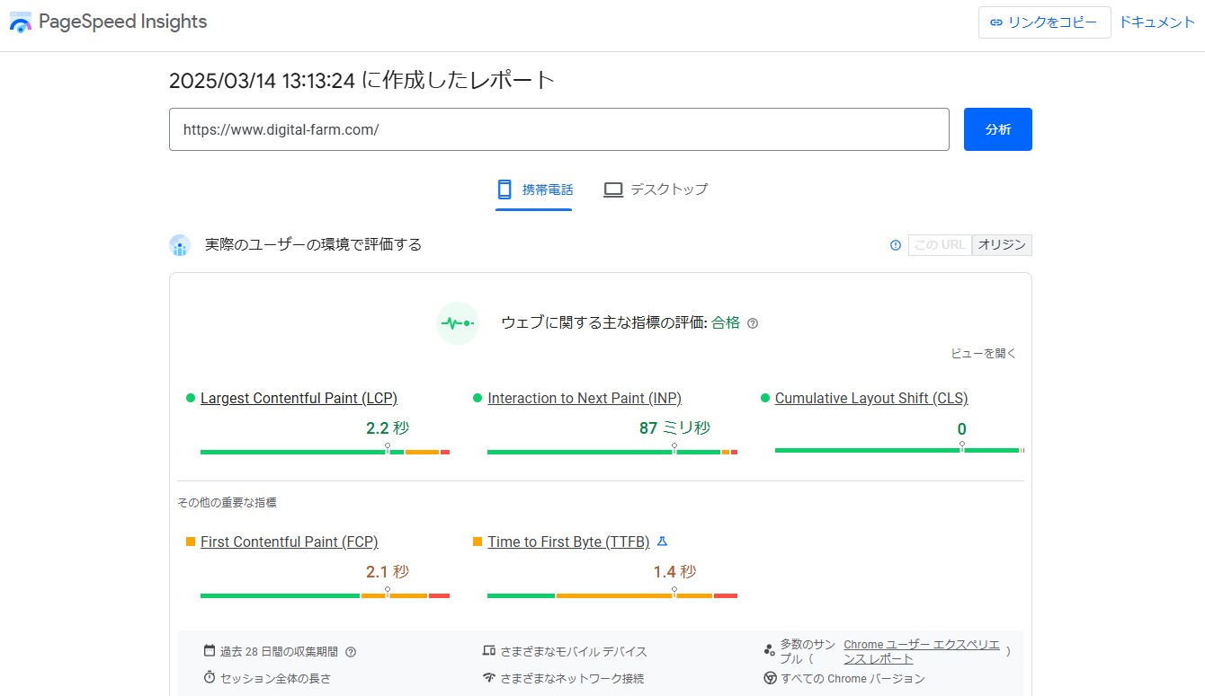Screen dimensions: 1205x696
Task: Click the PageSpeed Insights title text
Action: [123, 22]
